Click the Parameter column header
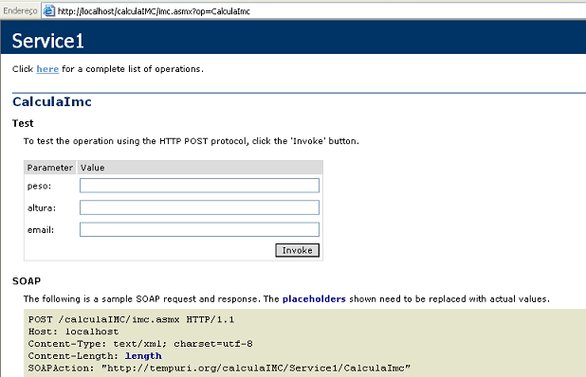The width and height of the screenshot is (586, 377). [50, 168]
